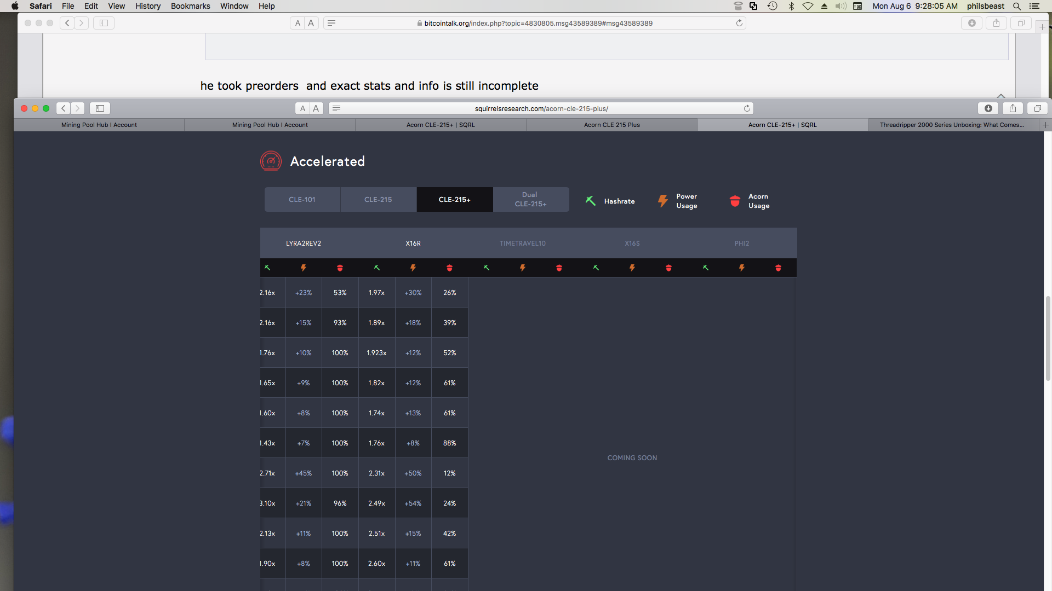1052x591 pixels.
Task: Click Share button in front Safari window
Action: pyautogui.click(x=1013, y=108)
